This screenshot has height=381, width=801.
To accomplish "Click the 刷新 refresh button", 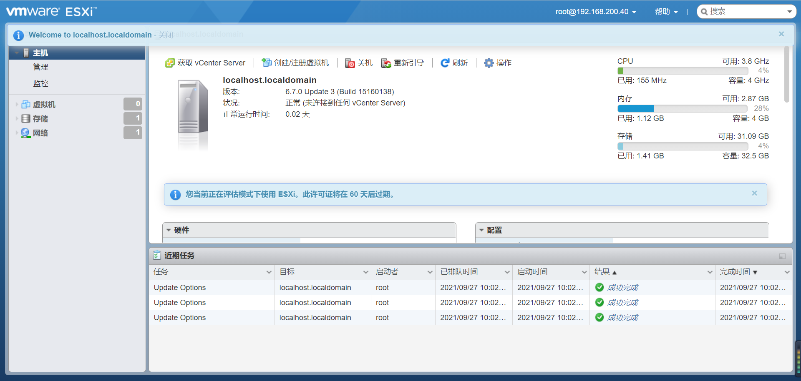I will (x=454, y=63).
